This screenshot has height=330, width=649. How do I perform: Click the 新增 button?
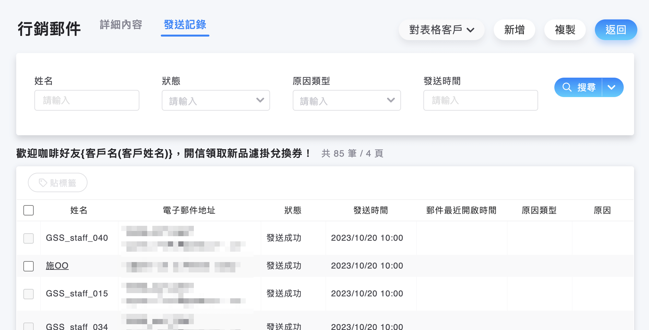point(514,30)
